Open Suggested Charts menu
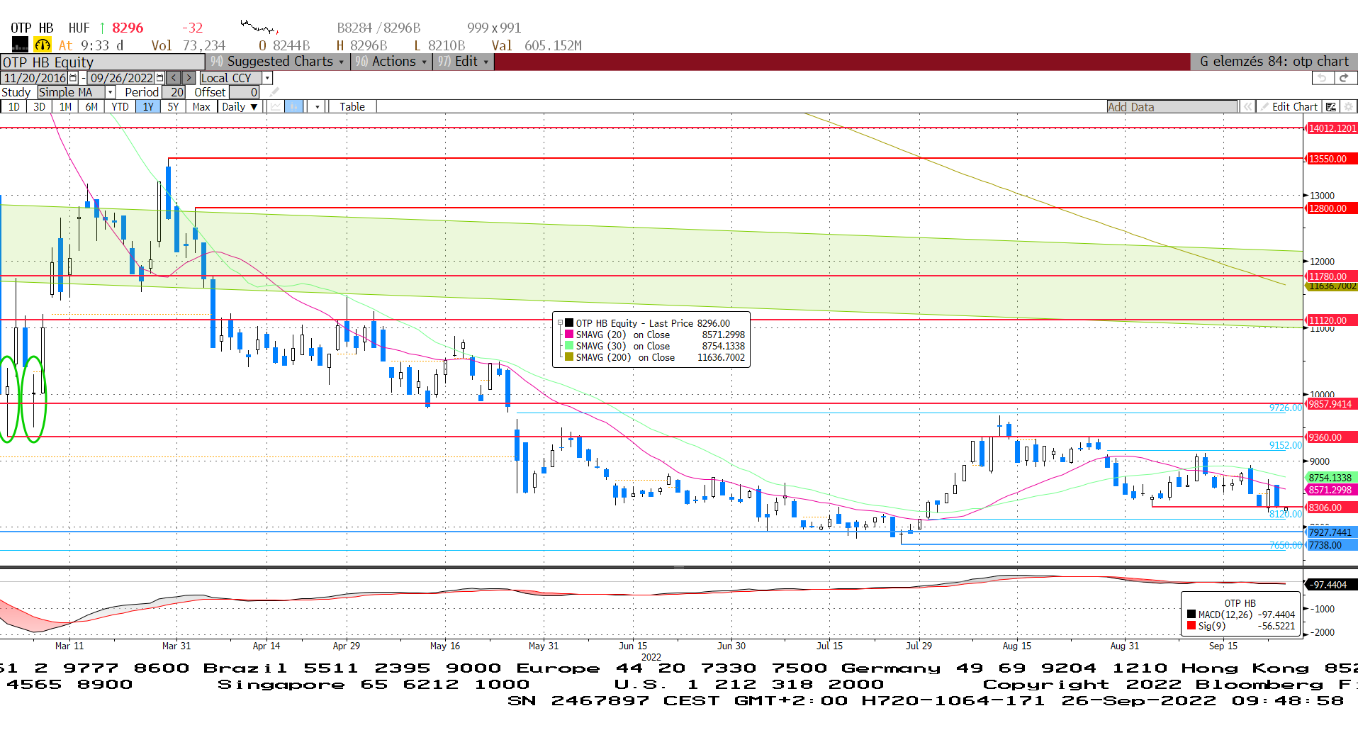Image resolution: width=1358 pixels, height=740 pixels. [279, 62]
